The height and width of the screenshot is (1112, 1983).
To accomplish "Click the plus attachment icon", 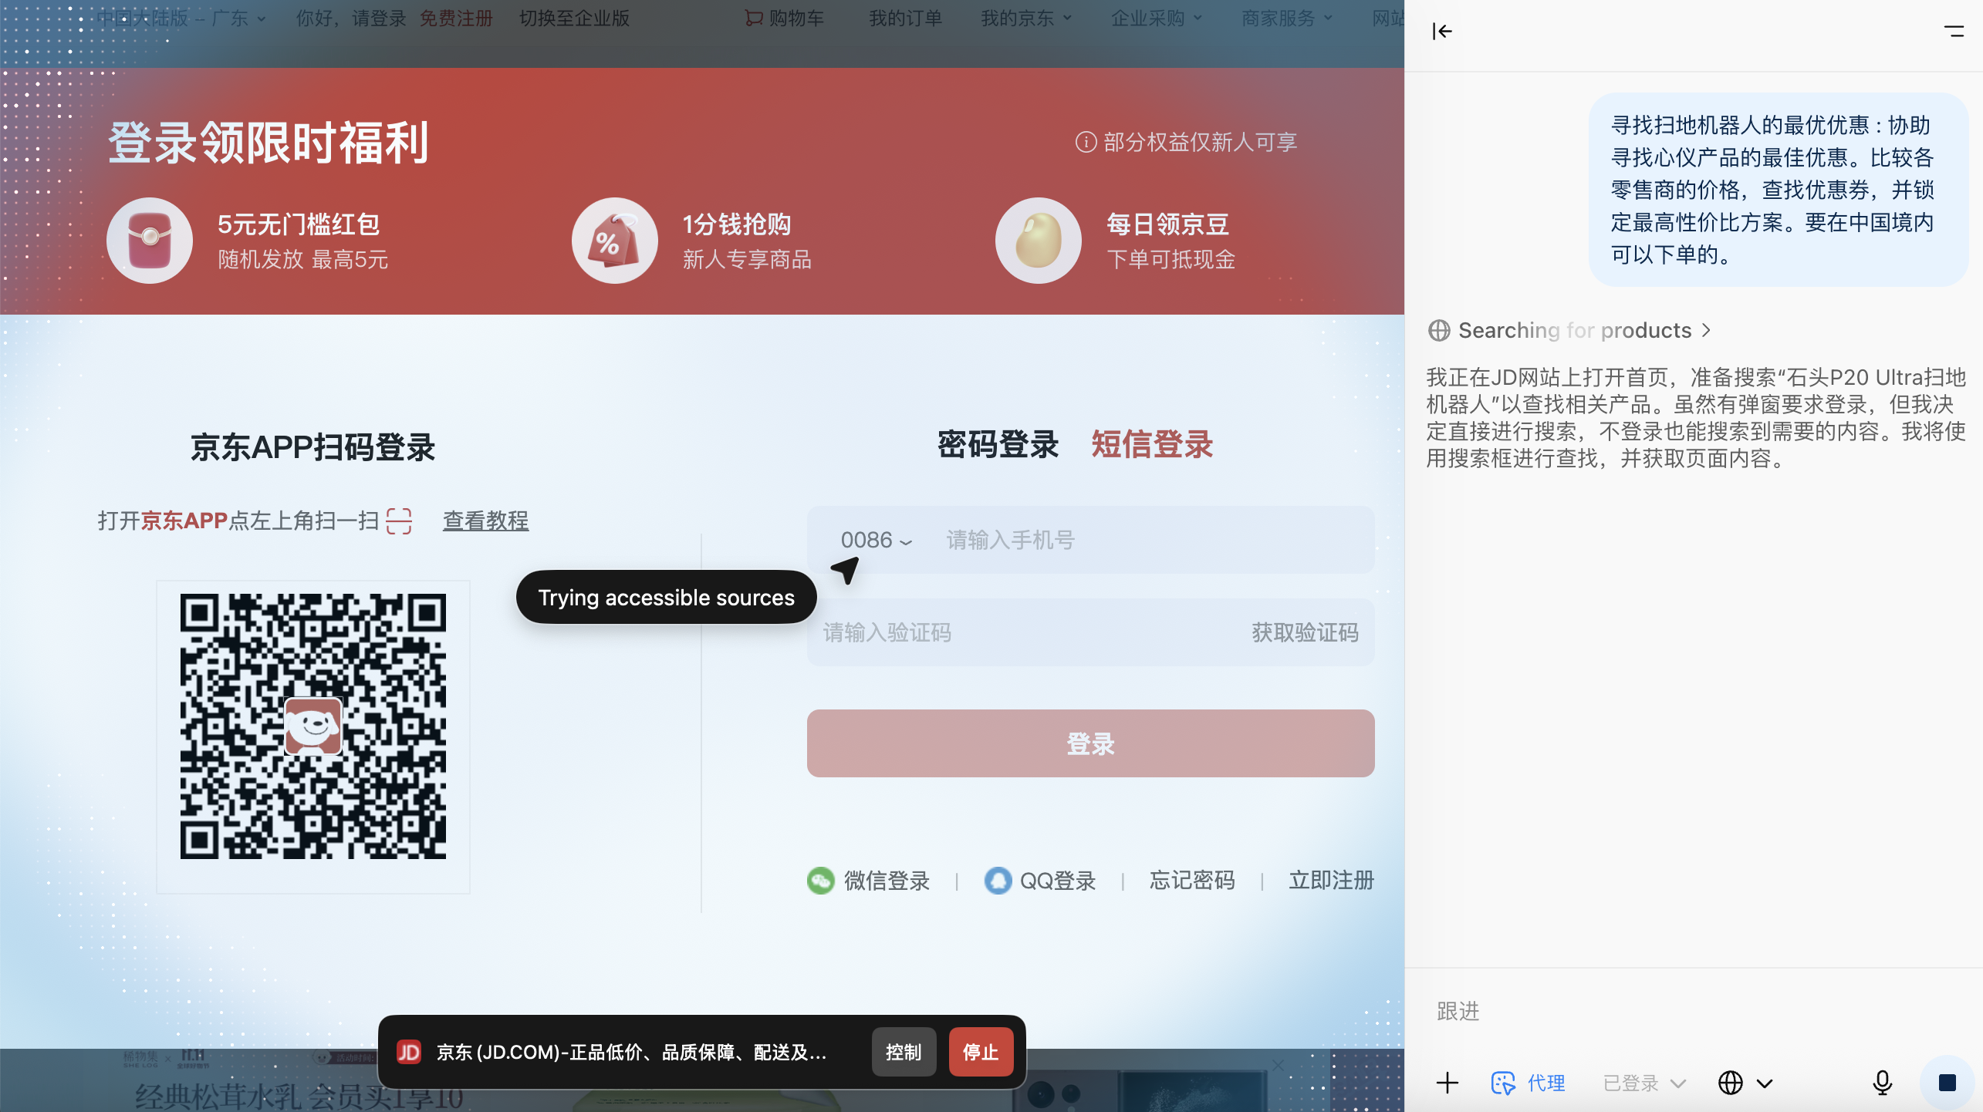I will tap(1448, 1083).
